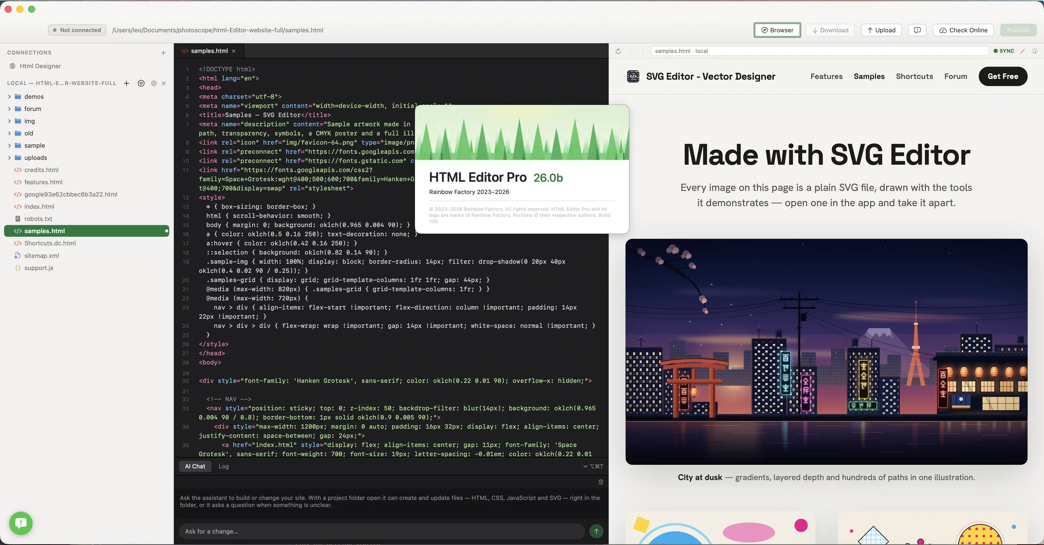
Task: Click the inspect cursor icon beside SYNC
Action: 1035,51
